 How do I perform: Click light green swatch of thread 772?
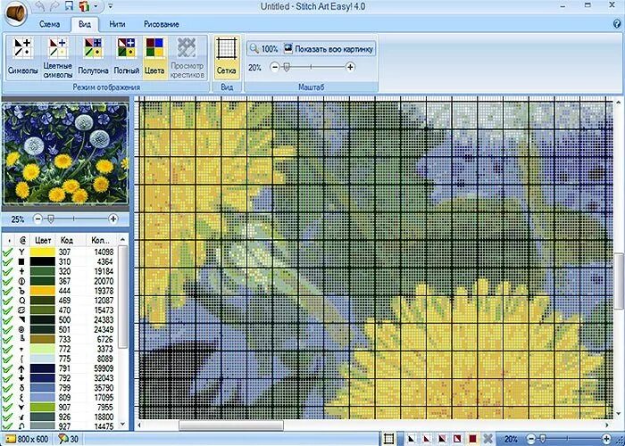coord(43,349)
